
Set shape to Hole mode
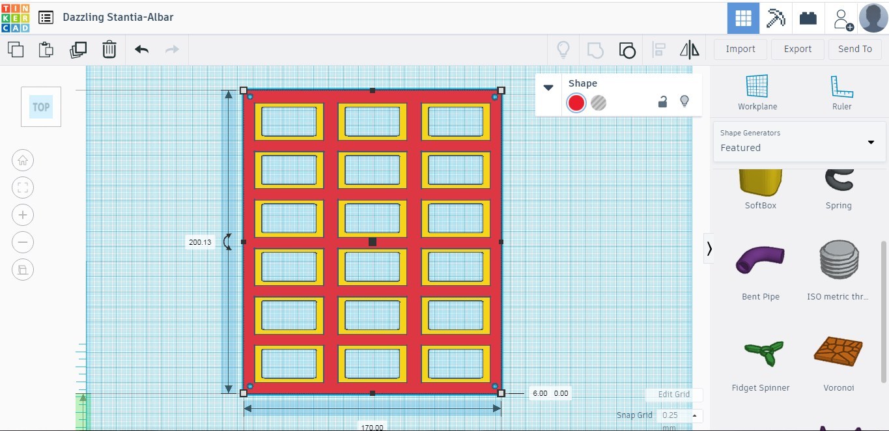(599, 103)
